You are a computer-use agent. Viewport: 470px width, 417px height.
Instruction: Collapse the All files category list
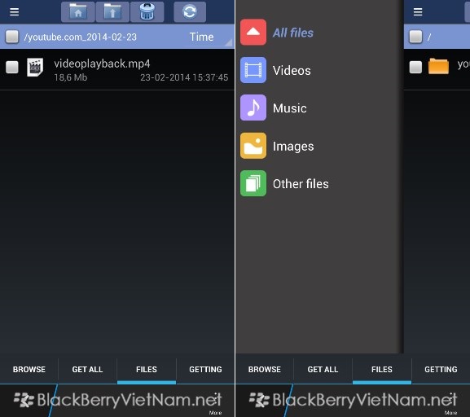point(253,33)
